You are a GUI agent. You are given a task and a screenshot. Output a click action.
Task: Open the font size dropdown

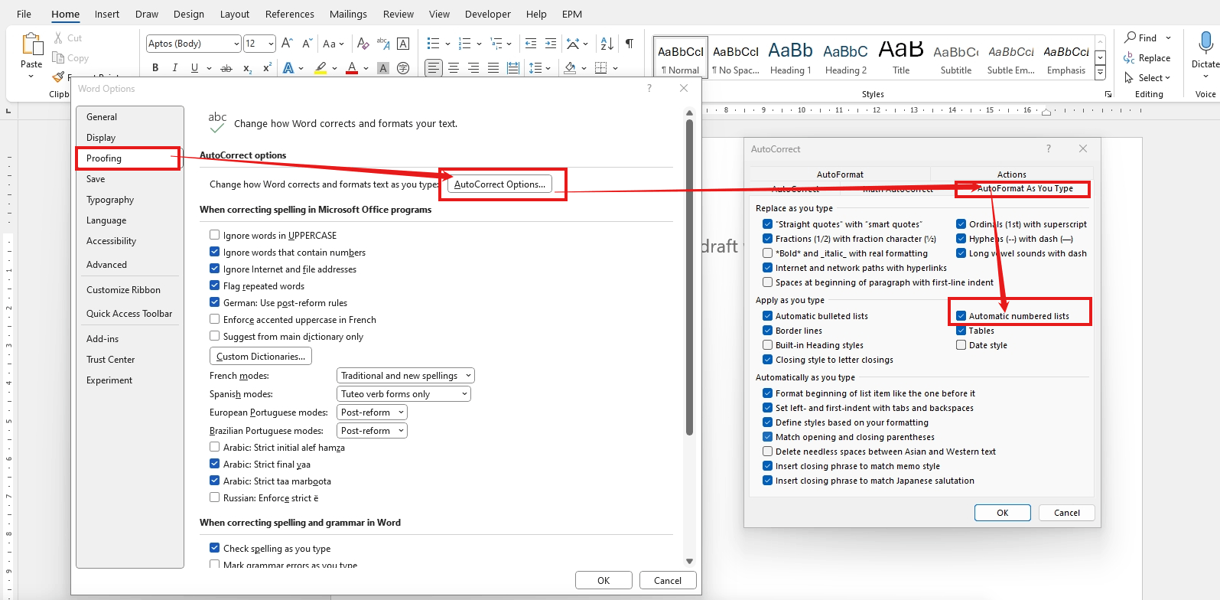coord(270,44)
